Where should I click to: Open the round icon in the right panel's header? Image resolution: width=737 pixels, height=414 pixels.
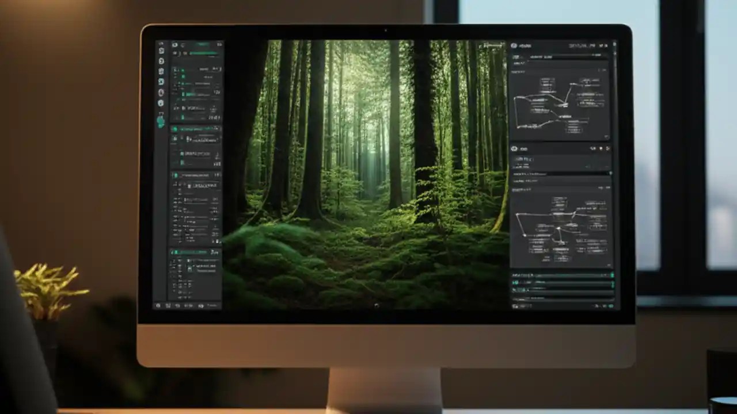click(x=514, y=44)
